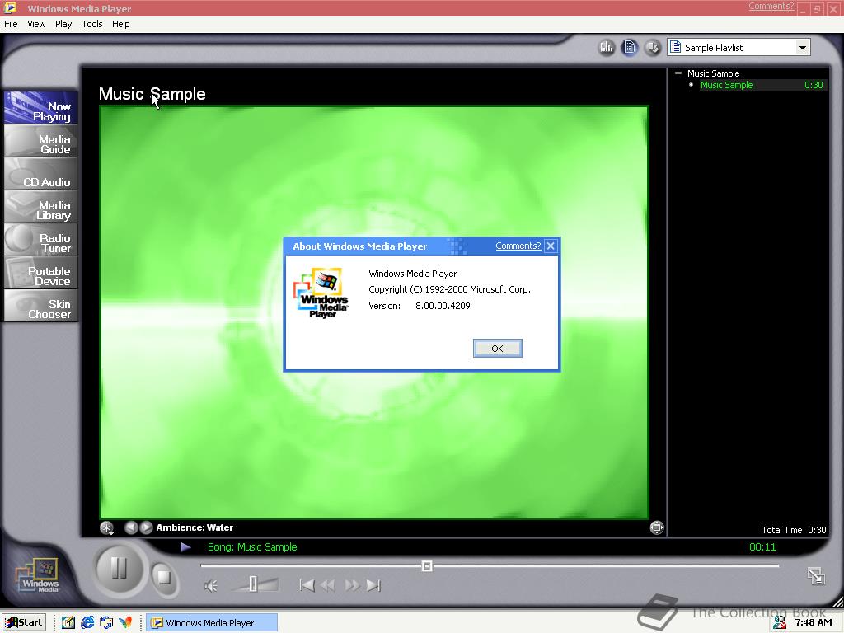
Task: Toggle the playlist pane icon
Action: [x=630, y=47]
